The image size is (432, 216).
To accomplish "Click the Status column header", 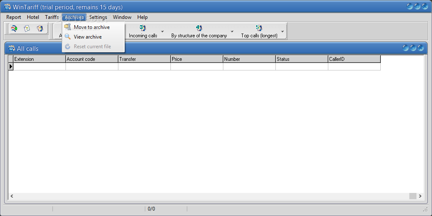I will tap(302, 59).
